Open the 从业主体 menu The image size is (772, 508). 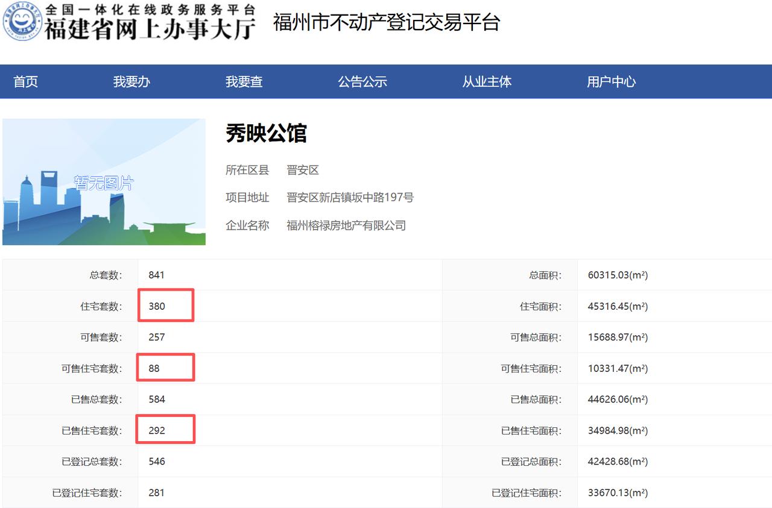(x=487, y=82)
